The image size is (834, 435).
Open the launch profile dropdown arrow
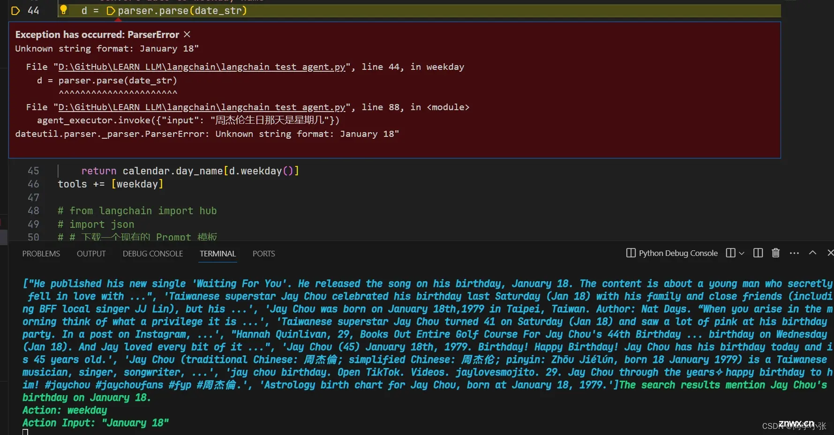click(742, 253)
